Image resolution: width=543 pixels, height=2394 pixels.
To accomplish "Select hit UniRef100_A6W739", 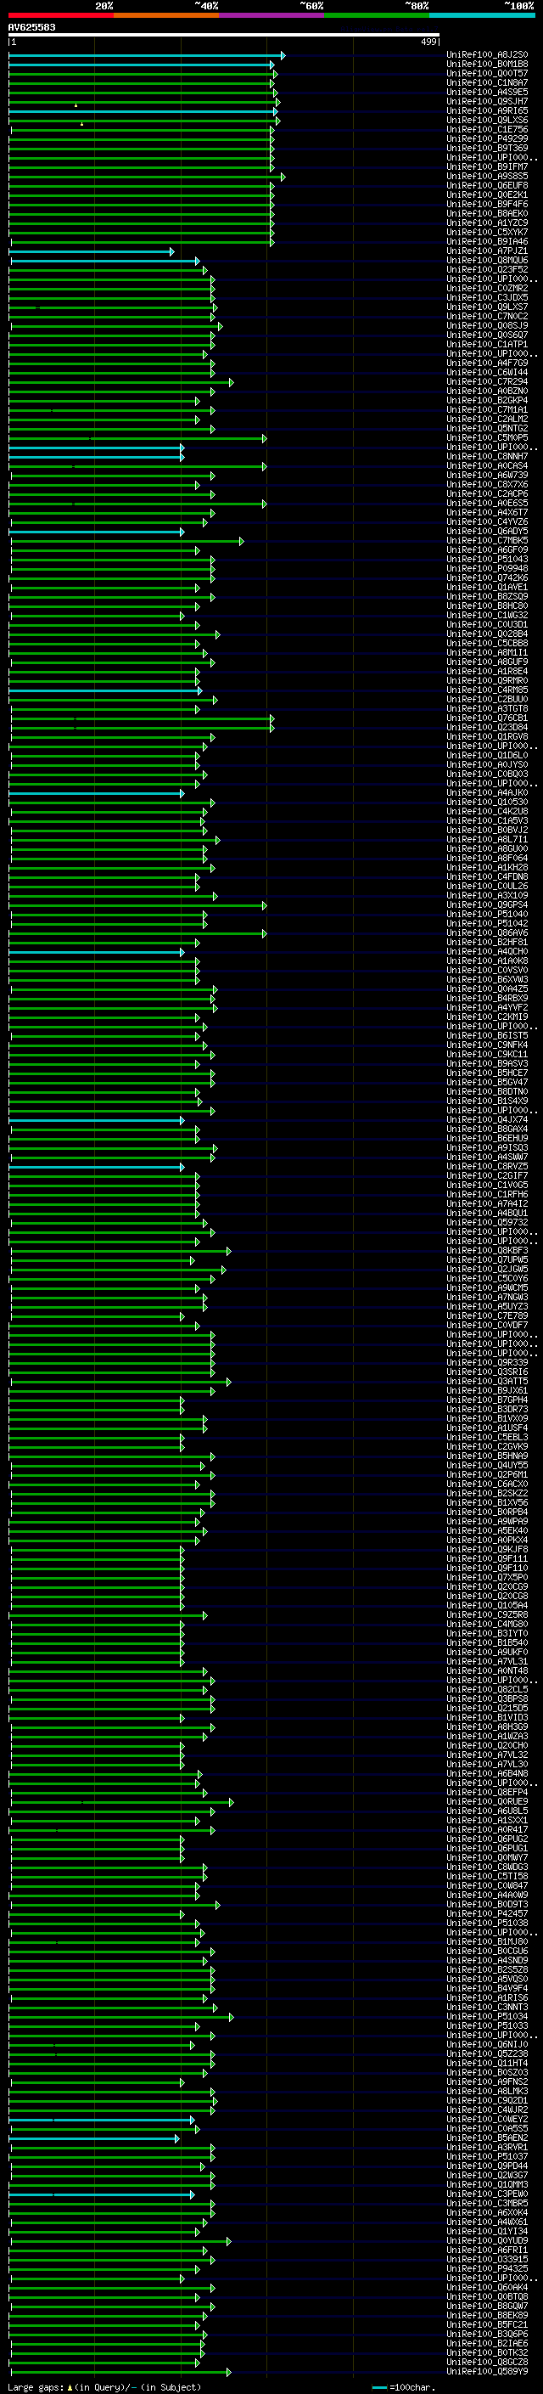I will pos(487,476).
